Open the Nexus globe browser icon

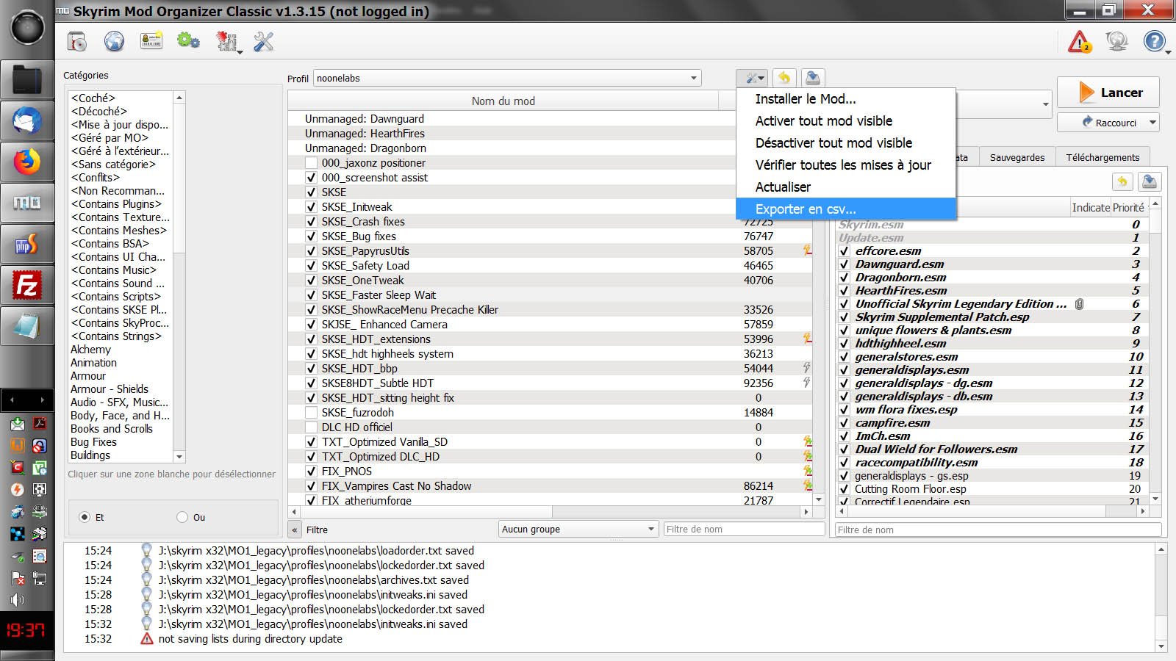pos(114,42)
